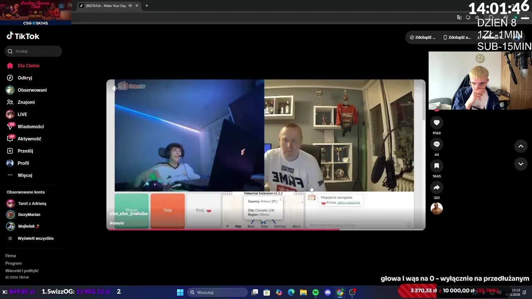Open the Program footer link

pos(13,263)
